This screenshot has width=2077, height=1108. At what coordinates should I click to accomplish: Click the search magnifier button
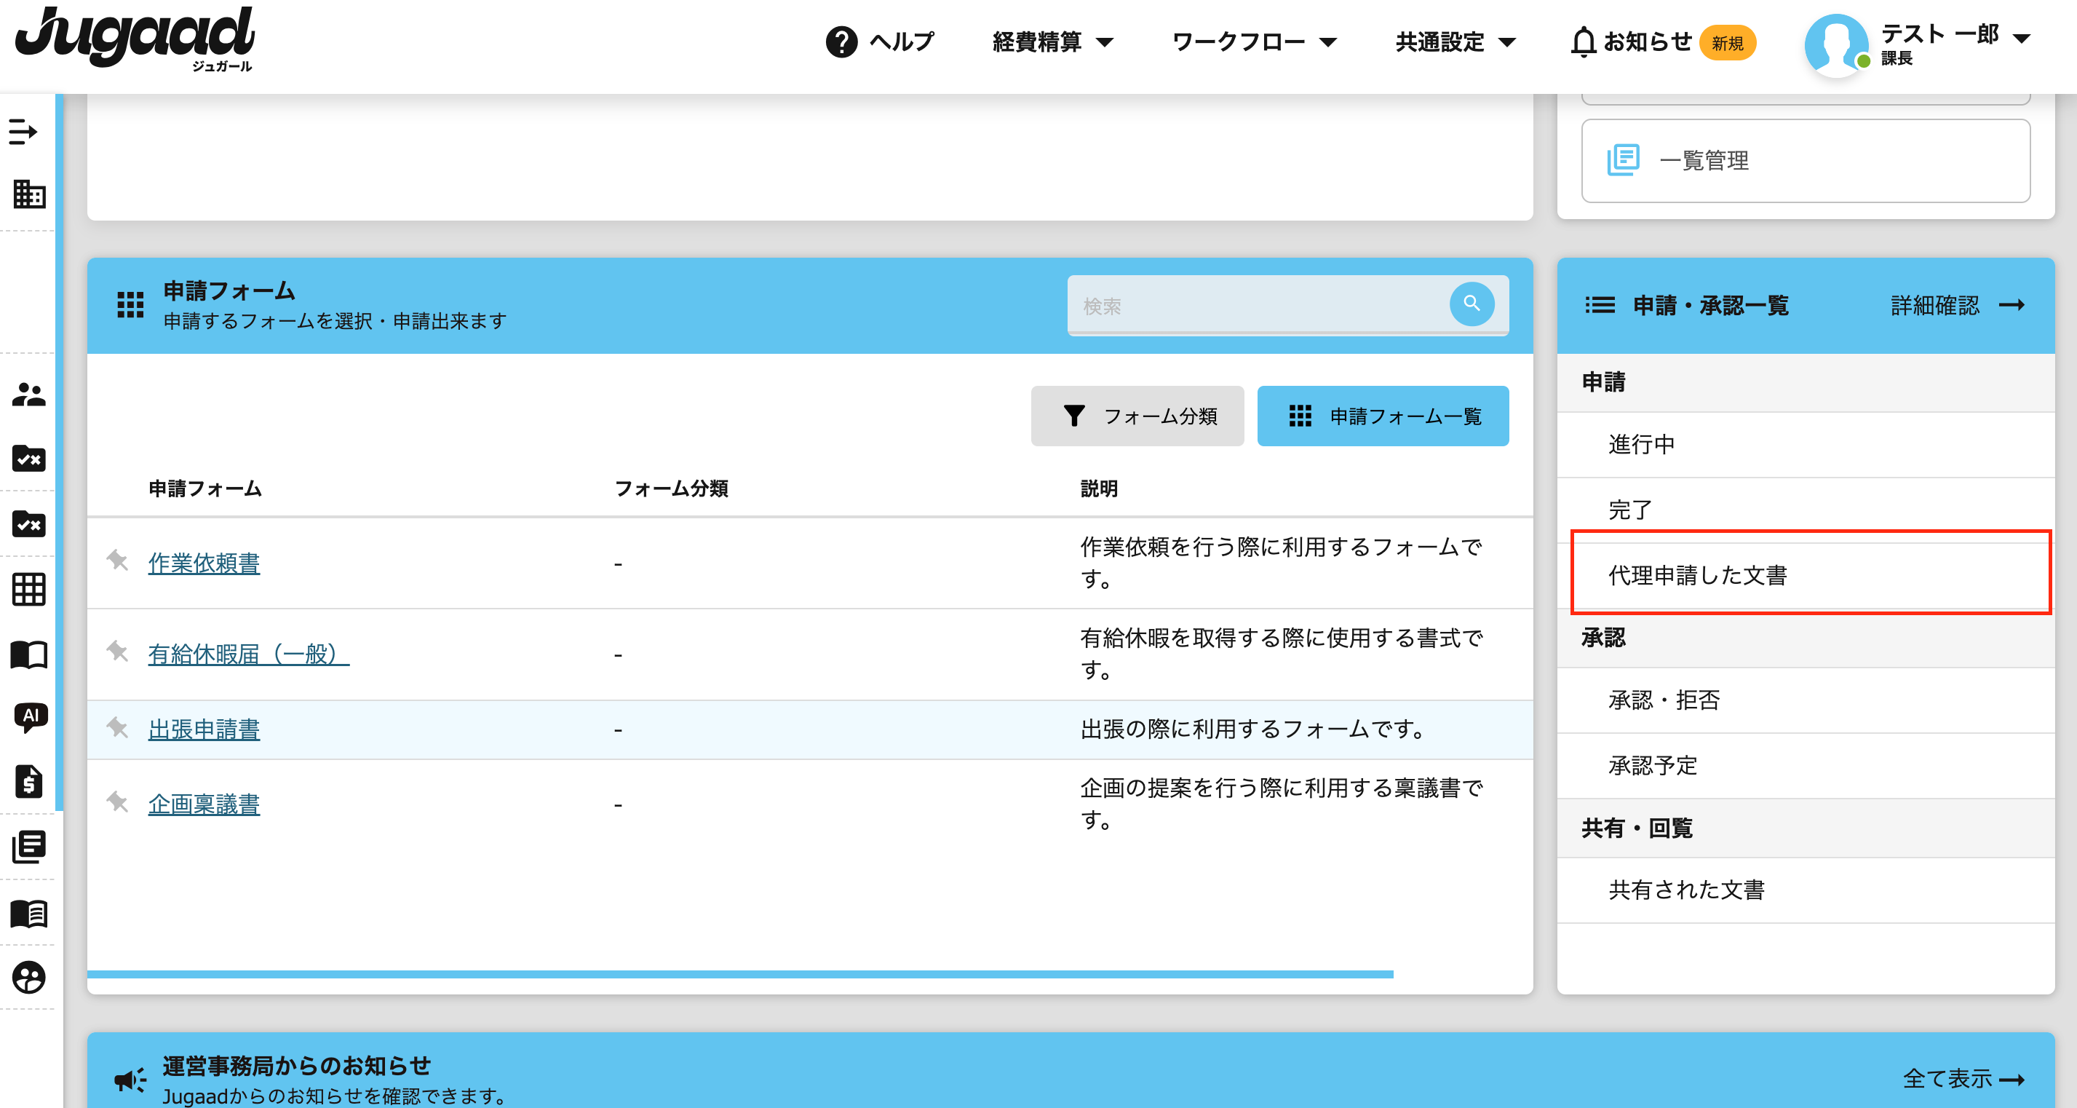pyautogui.click(x=1471, y=304)
